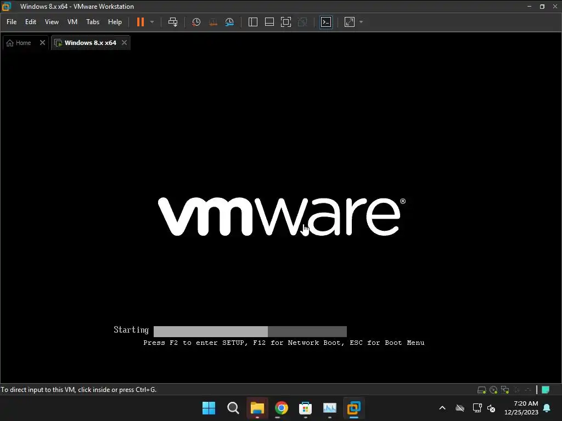This screenshot has height=421, width=562.
Task: Send Ctrl+Alt+Del to the virtual machine
Action: (x=173, y=22)
